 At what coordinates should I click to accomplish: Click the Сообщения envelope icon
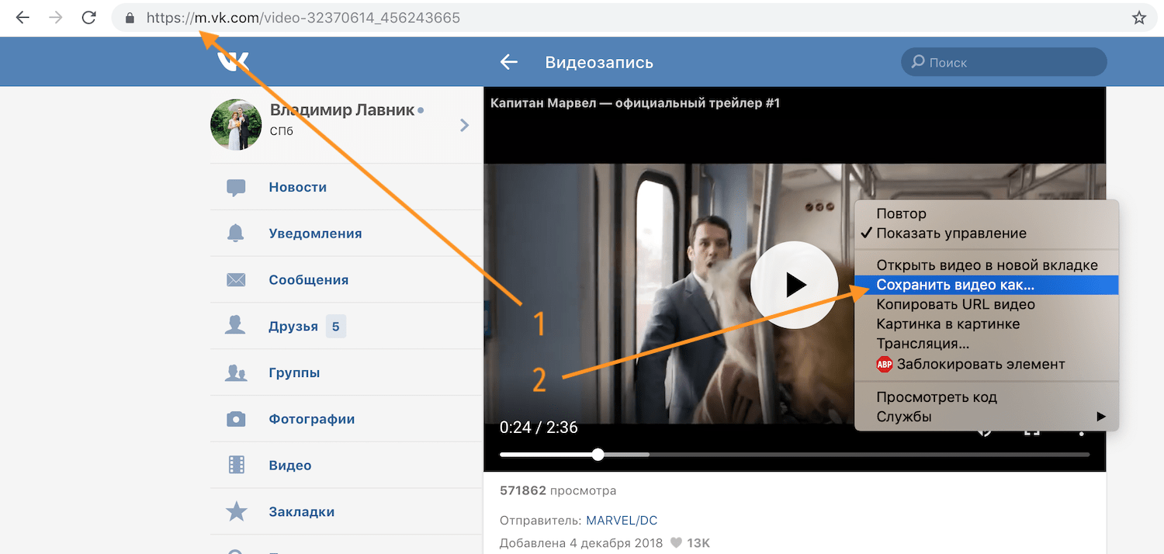pyautogui.click(x=236, y=280)
